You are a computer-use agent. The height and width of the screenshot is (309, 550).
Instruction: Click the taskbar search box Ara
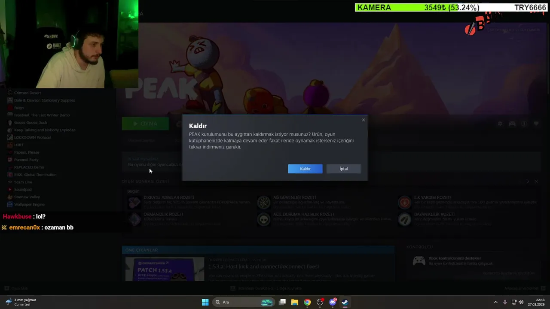click(244, 302)
